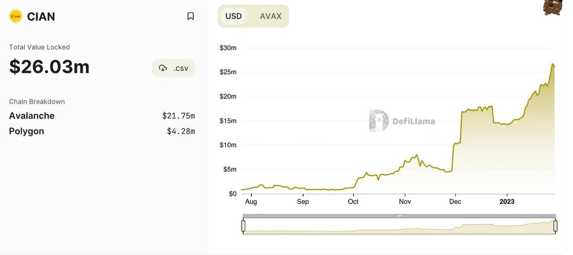Click the chart peak near $26m
Image resolution: width=573 pixels, height=255 pixels.
pyautogui.click(x=553, y=64)
